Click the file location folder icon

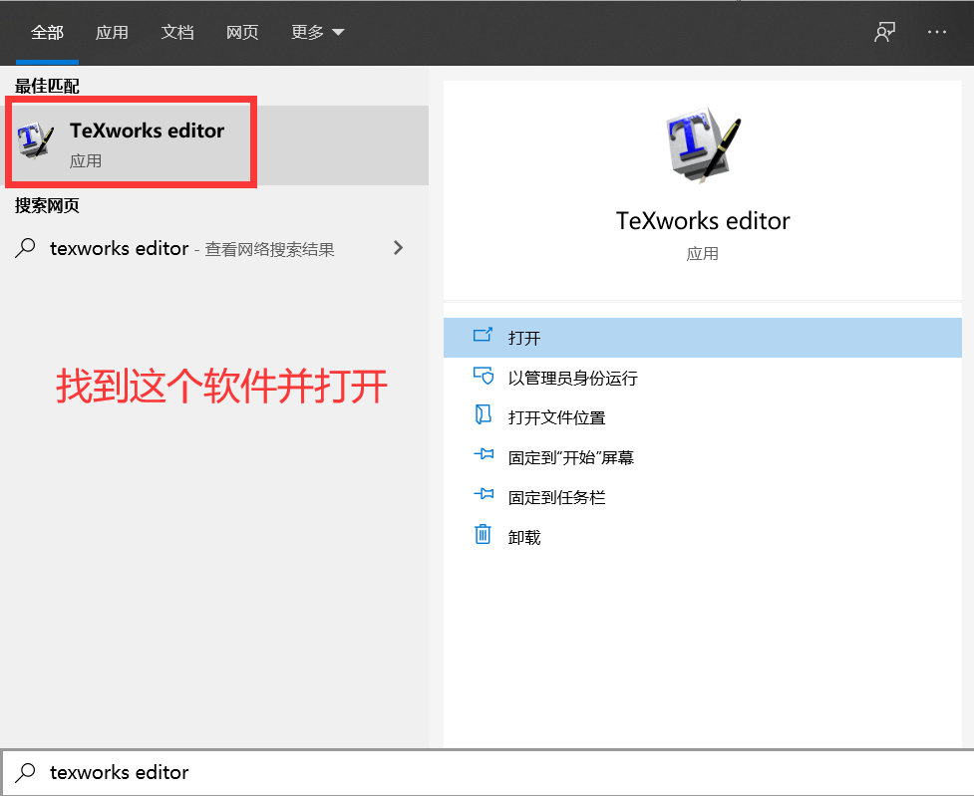[483, 414]
